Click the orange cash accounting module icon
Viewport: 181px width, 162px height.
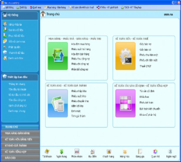tap(125, 56)
